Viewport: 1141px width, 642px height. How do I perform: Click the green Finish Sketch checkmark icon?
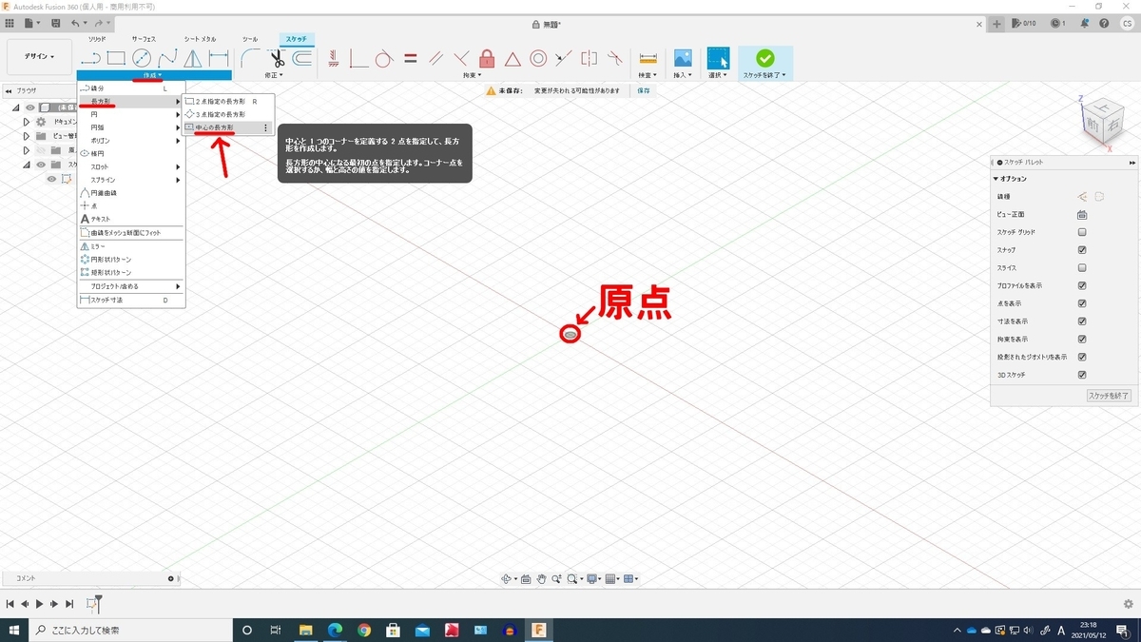pos(764,56)
